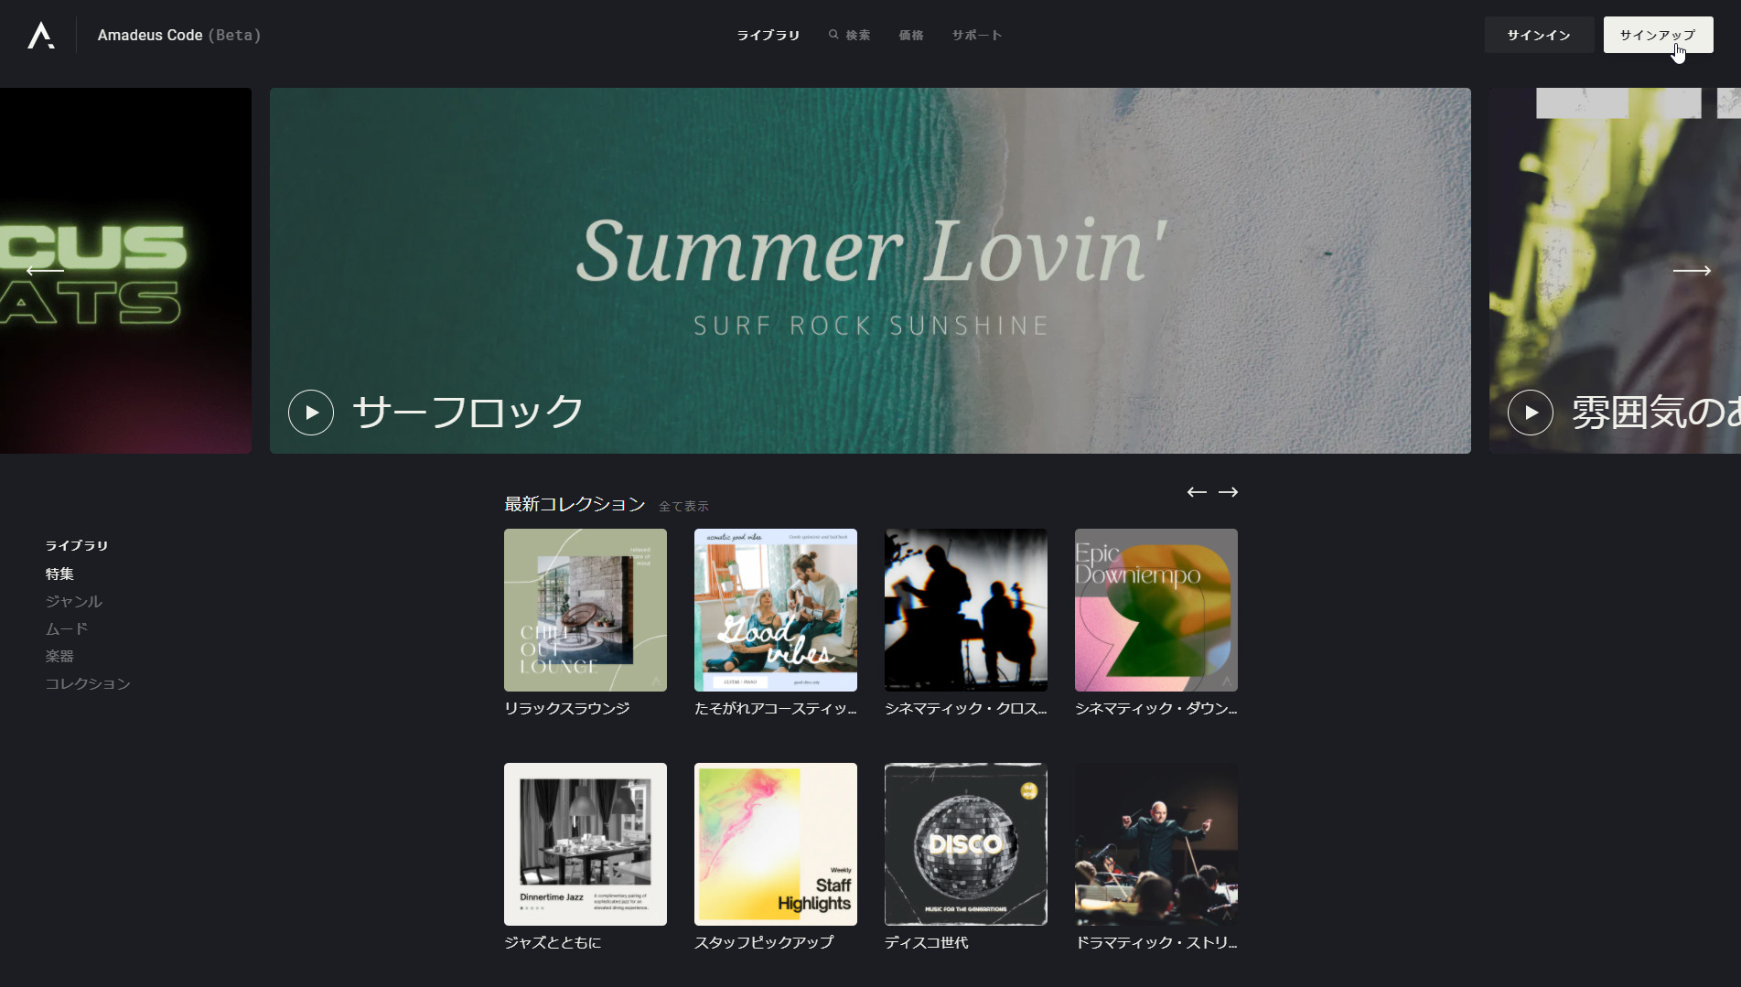Image resolution: width=1741 pixels, height=987 pixels.
Task: View all collections via 全て表示
Action: point(683,506)
